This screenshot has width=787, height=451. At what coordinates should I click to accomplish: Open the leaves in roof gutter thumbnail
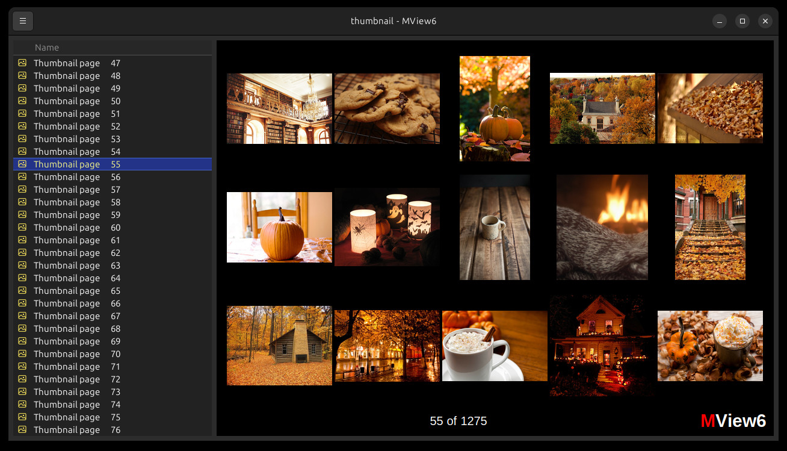coord(710,108)
